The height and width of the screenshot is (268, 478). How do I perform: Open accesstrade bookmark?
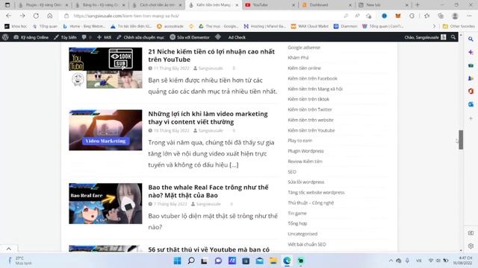[x=170, y=27]
